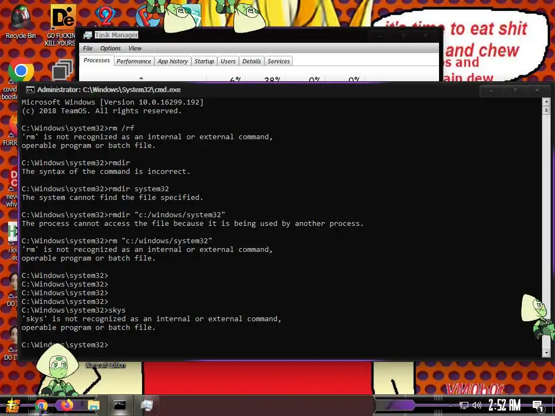The image size is (555, 416).
Task: Open File Explorer from the taskbar
Action: click(x=94, y=405)
